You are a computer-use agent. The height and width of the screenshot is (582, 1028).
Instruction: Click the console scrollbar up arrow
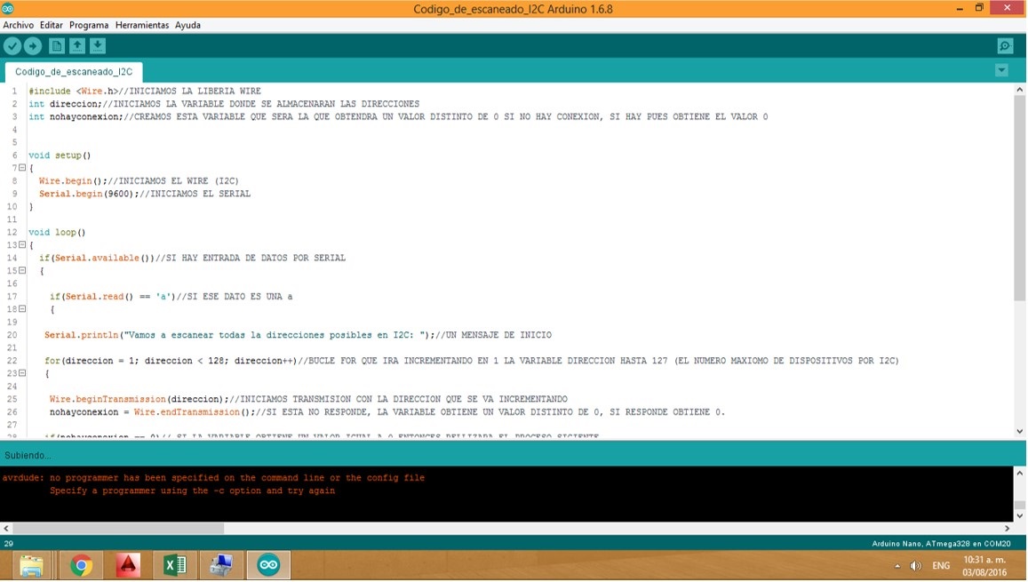[1019, 473]
